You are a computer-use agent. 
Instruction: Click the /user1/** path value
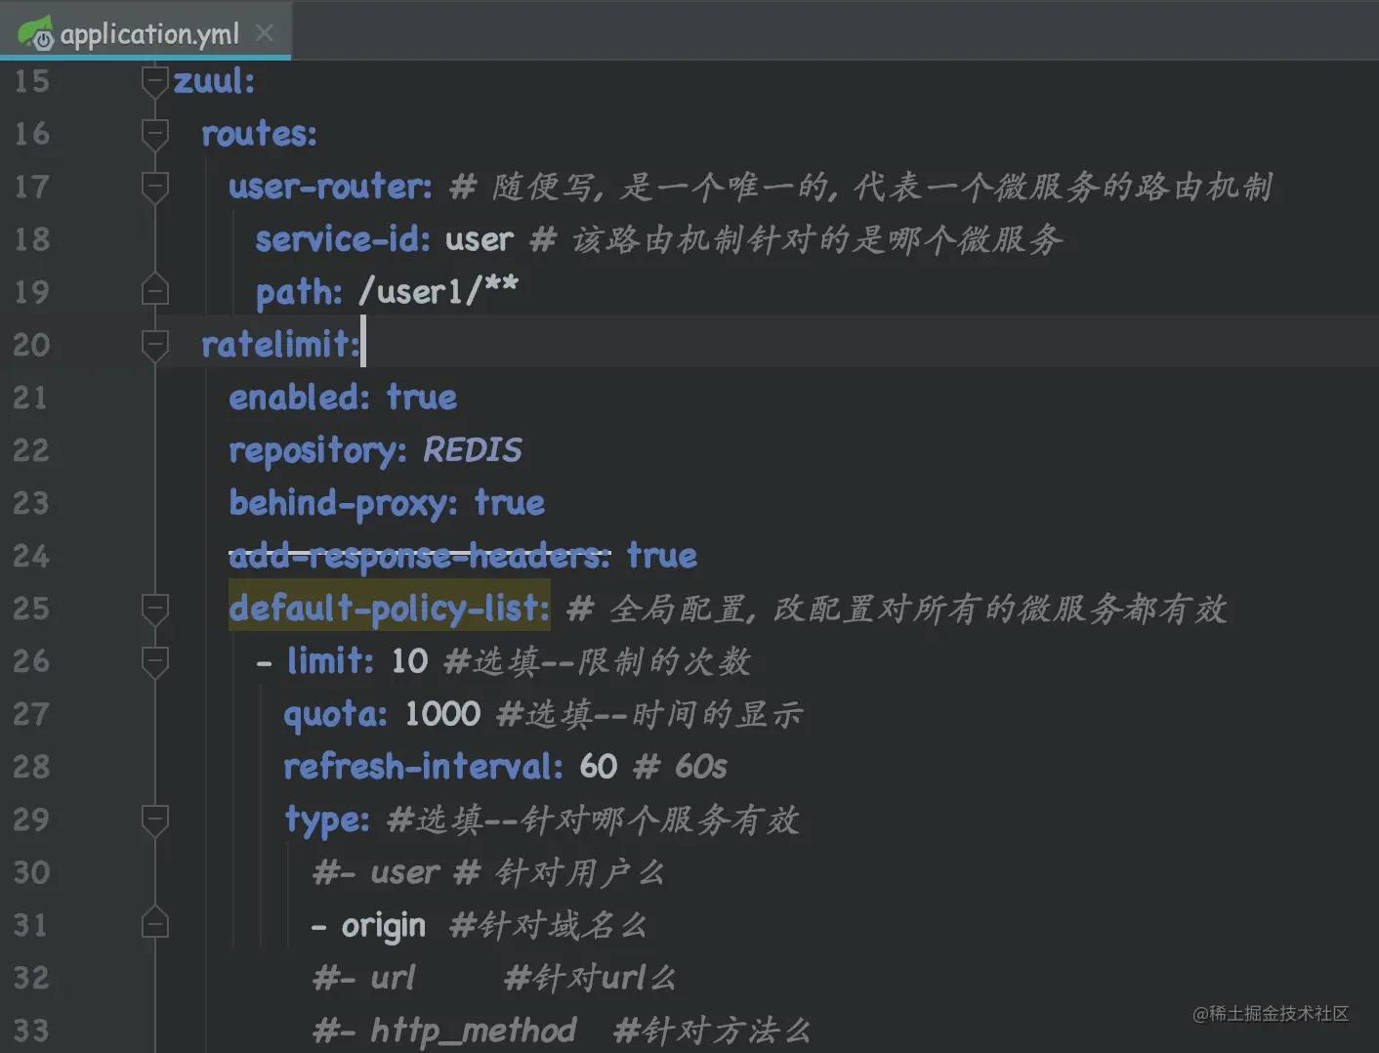click(439, 291)
